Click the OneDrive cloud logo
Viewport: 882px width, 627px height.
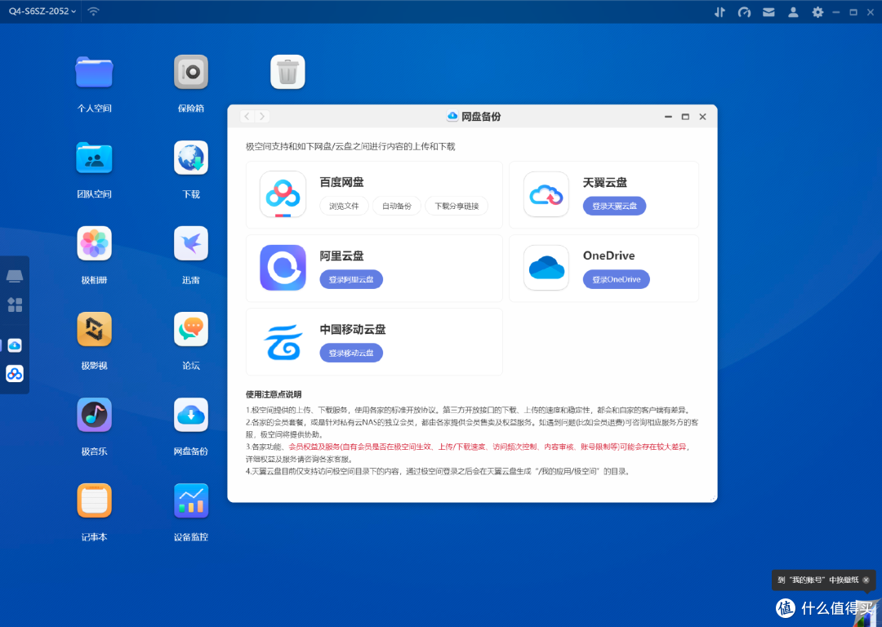pyautogui.click(x=546, y=268)
